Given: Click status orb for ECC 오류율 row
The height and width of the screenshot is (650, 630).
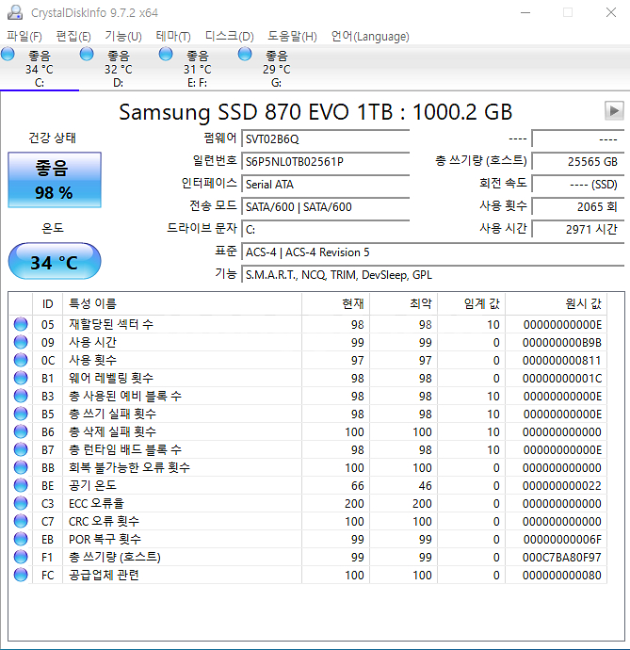Looking at the screenshot, I should click(21, 503).
